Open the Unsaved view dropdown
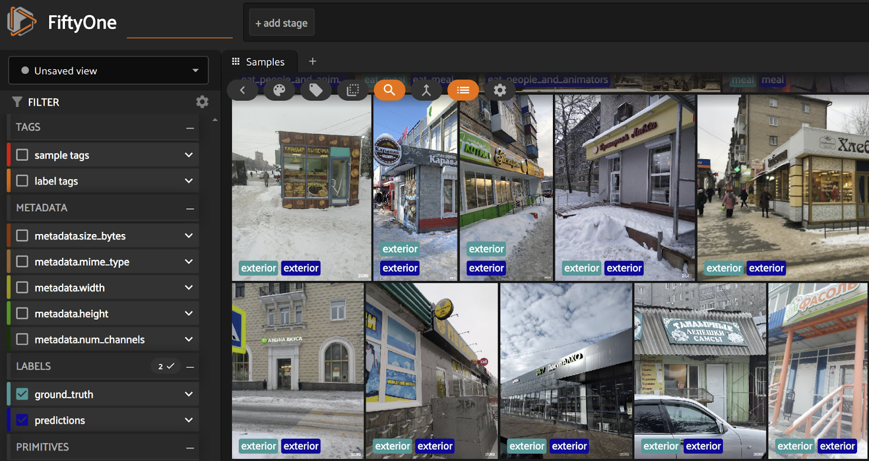 pos(109,71)
